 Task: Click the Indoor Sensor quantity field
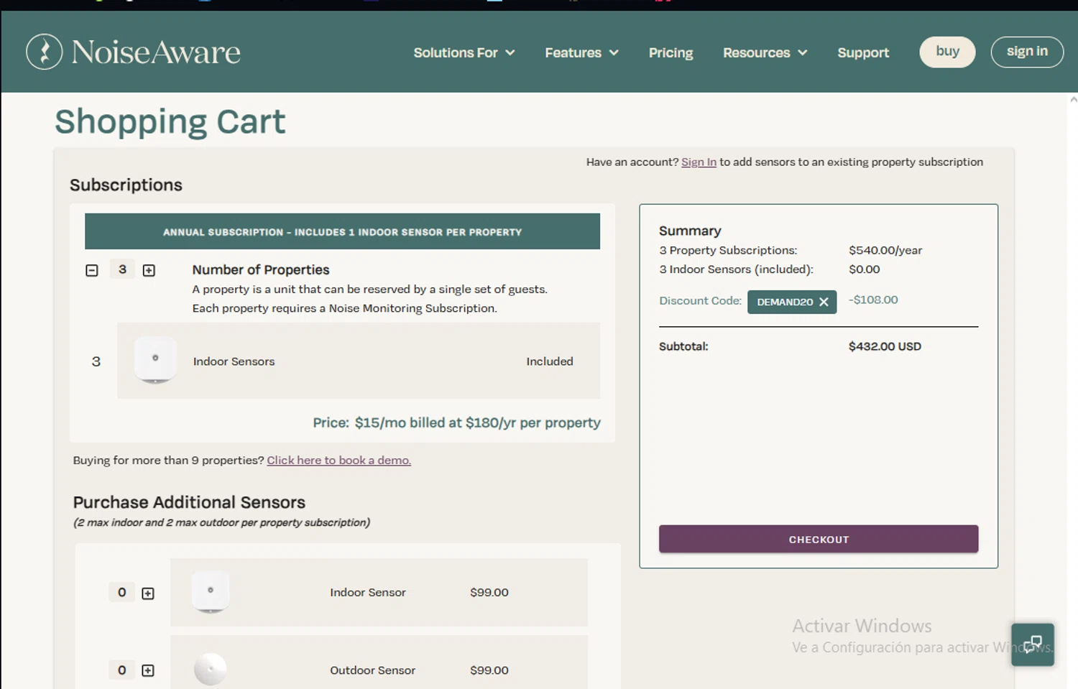click(121, 593)
